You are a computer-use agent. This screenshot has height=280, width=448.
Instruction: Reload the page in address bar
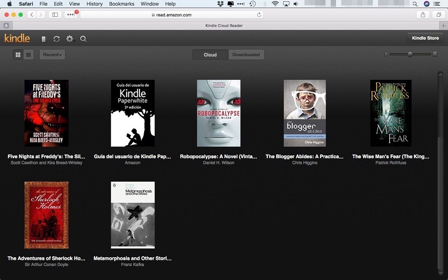coord(259,15)
